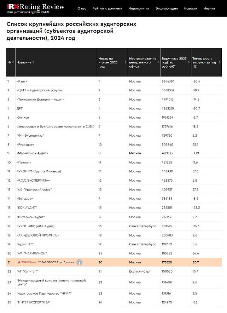Sort by Название using its sort arrows
This screenshot has height=313, width=227.
tap(33, 62)
